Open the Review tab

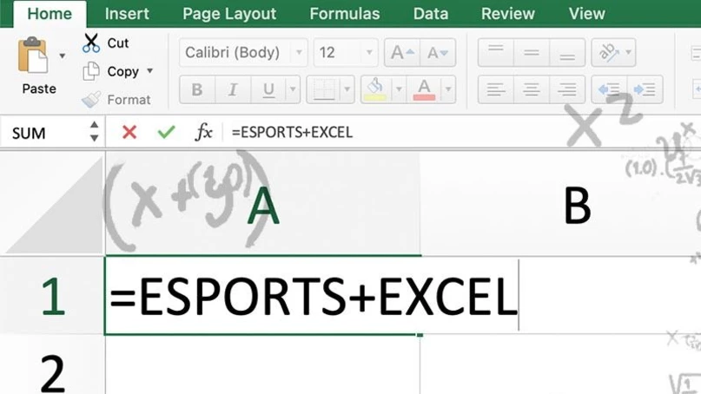click(x=508, y=14)
